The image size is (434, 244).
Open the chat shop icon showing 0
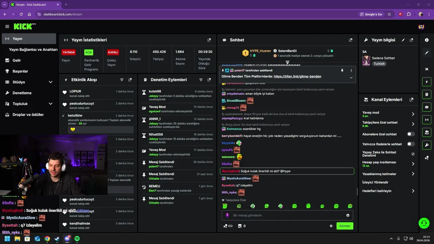[242, 226]
